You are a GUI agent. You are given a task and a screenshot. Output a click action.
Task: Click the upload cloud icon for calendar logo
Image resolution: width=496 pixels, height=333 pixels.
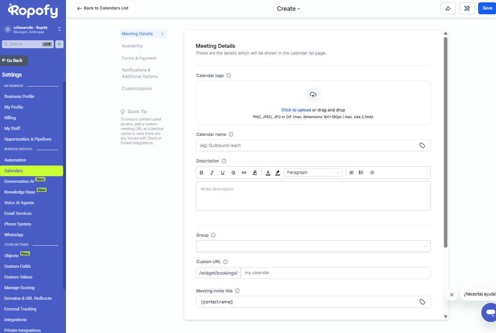point(313,95)
